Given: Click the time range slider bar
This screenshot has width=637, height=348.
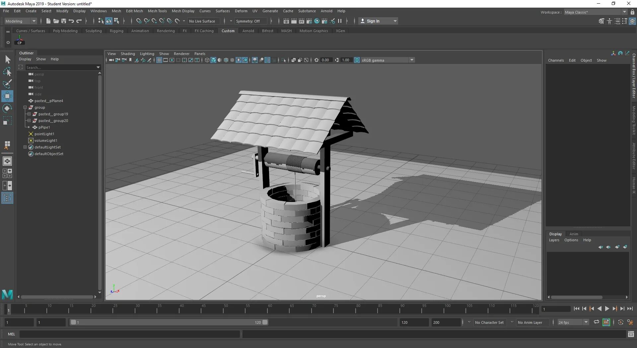Looking at the screenshot, I should pos(169,322).
